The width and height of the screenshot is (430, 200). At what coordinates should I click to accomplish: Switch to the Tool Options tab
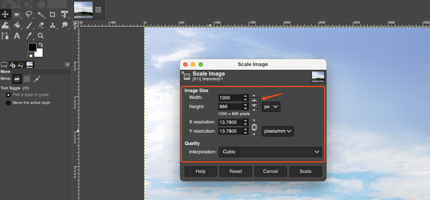4,64
